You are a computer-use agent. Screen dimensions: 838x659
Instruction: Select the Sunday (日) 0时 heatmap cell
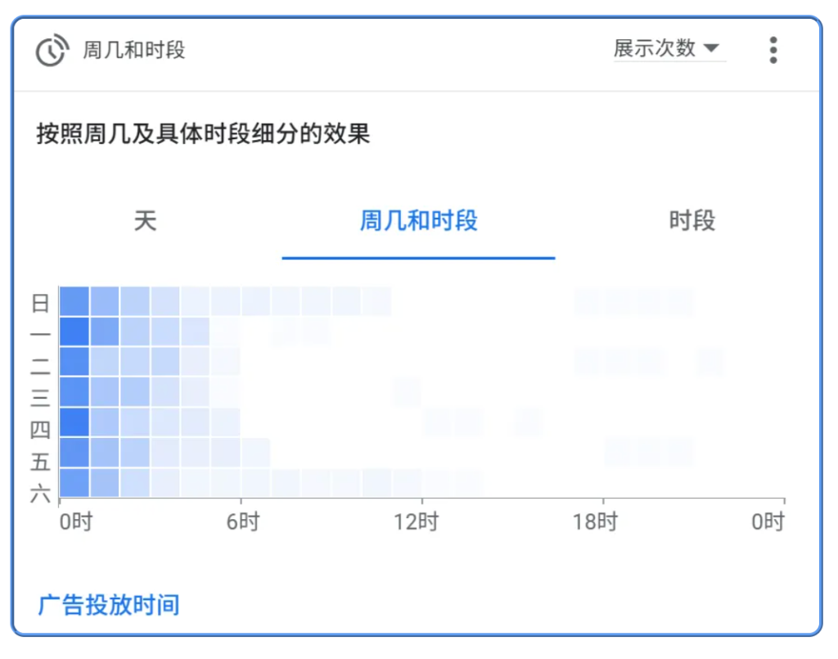74,301
